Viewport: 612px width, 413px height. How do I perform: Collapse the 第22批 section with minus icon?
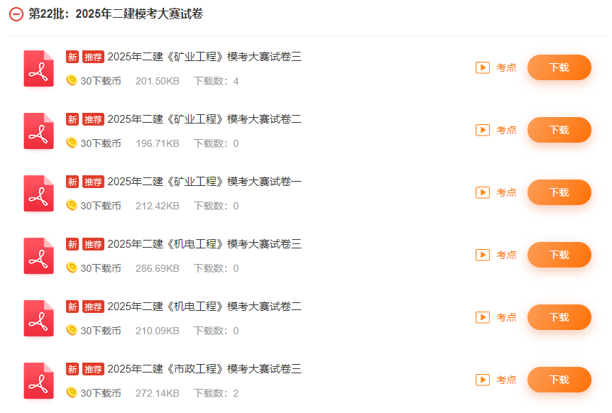[16, 14]
